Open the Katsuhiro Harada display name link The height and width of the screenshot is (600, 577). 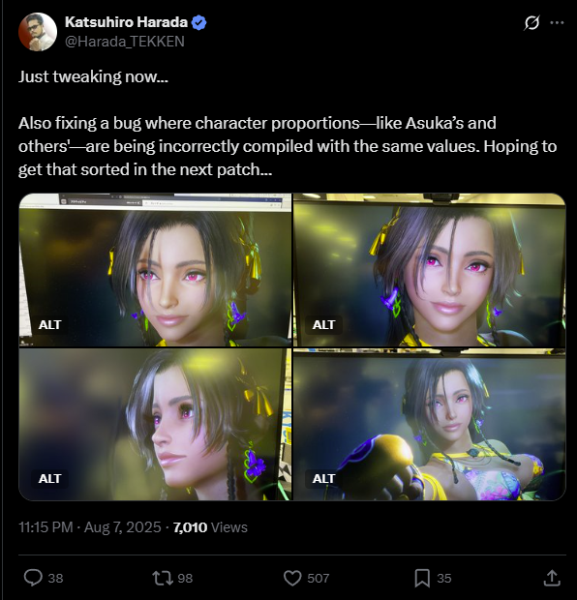126,22
